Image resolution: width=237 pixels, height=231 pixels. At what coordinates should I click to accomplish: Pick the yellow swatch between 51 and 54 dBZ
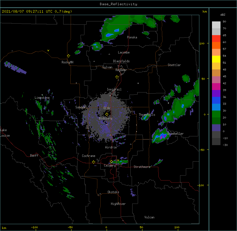click(216, 59)
